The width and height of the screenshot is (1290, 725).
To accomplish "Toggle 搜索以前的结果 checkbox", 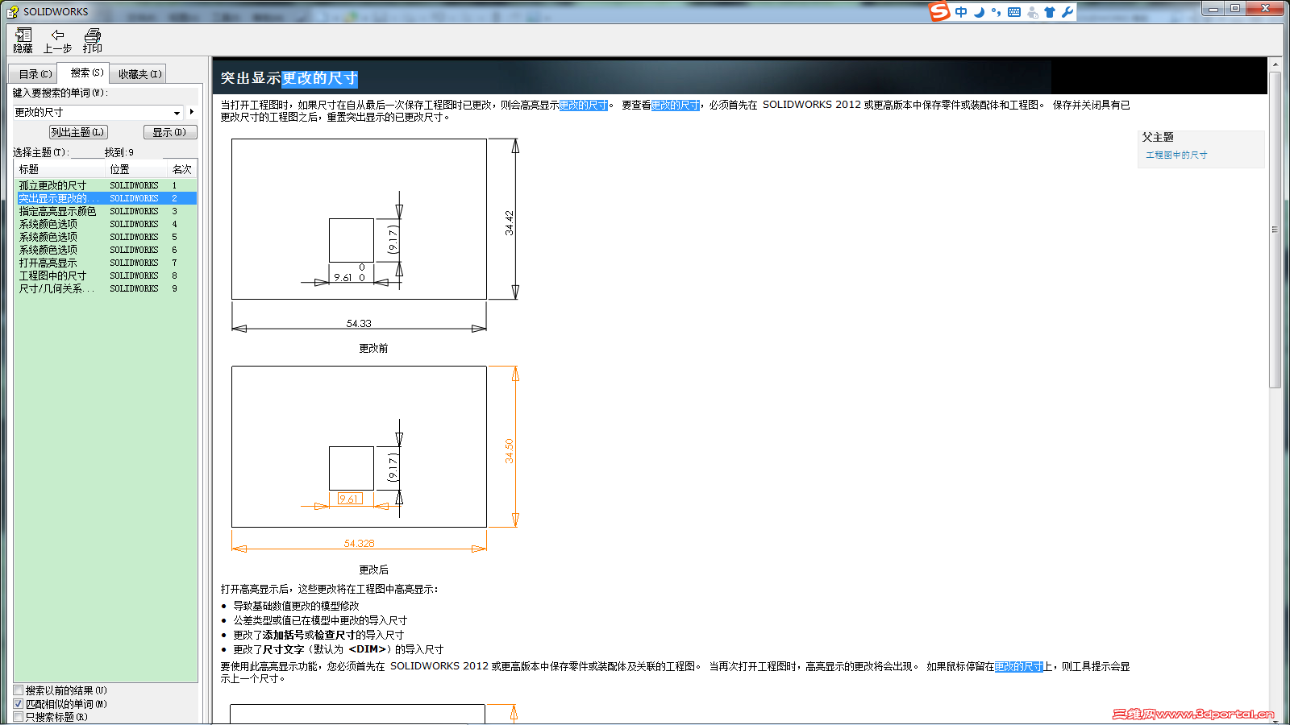I will point(18,690).
